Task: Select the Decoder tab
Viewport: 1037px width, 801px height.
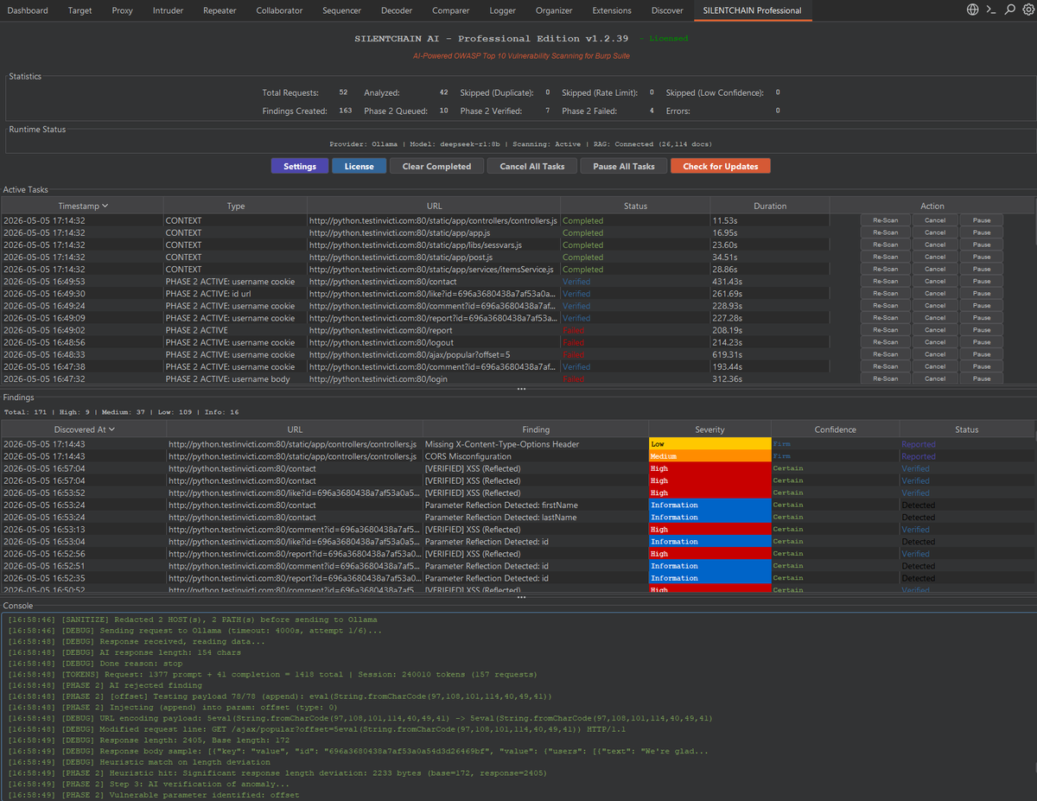Action: click(397, 10)
